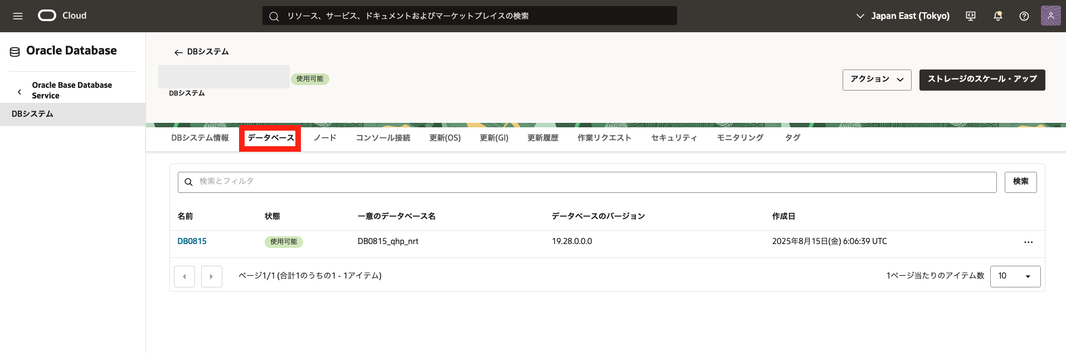Switch to the モニタリング tab
1066x353 pixels.
click(x=740, y=138)
